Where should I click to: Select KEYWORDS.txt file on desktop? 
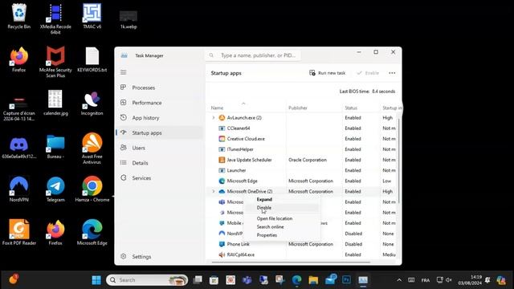[92, 59]
